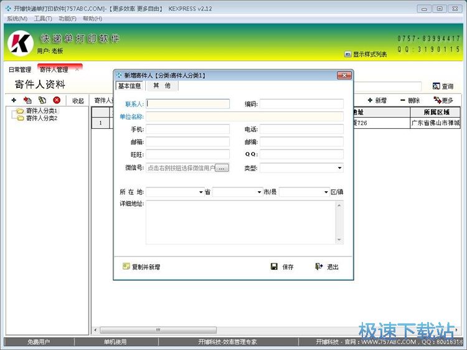This screenshot has width=467, height=350.
Task: Click the 所属区域 column header
Action: [435, 112]
